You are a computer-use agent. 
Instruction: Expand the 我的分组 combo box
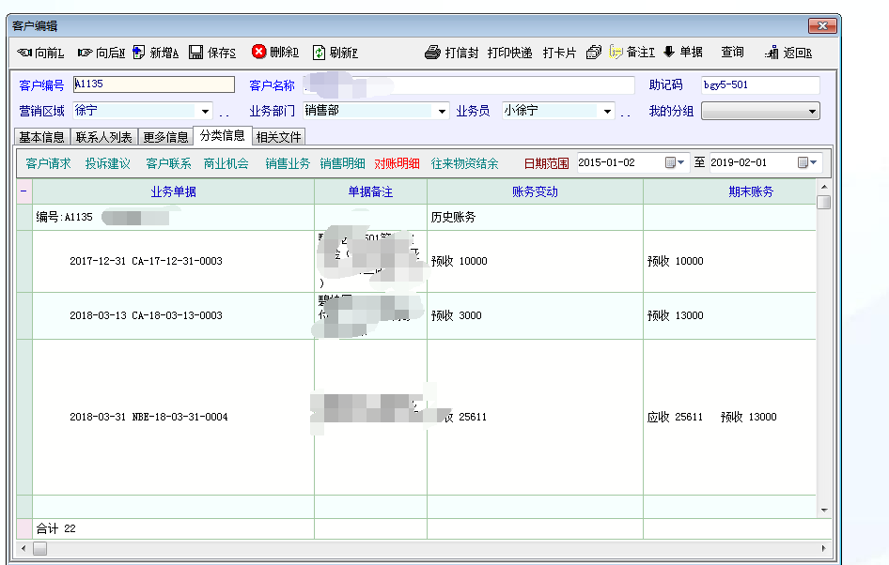tap(813, 112)
